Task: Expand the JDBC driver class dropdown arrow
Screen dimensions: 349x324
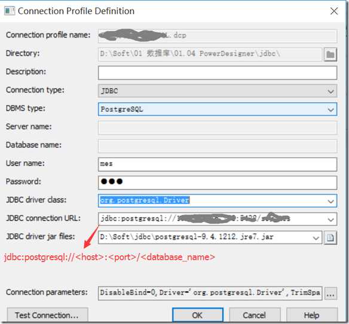Action: click(330, 201)
